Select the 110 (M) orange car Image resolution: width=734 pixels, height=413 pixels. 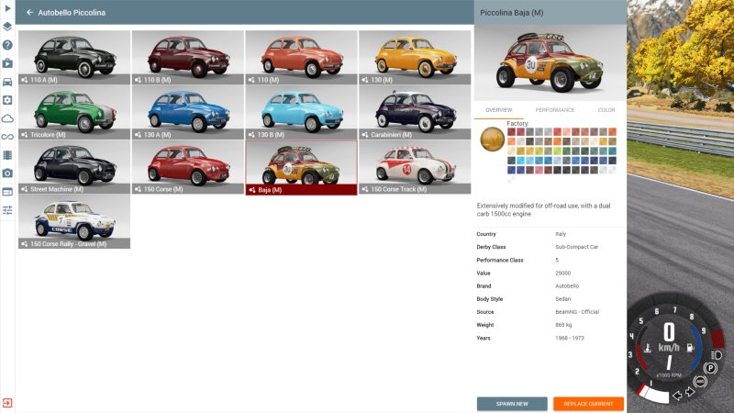[301, 58]
